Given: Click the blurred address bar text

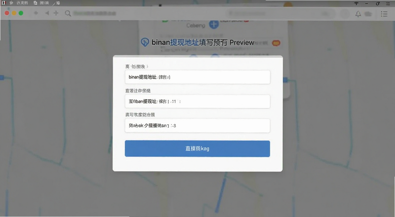Looking at the screenshot, I should point(95,13).
